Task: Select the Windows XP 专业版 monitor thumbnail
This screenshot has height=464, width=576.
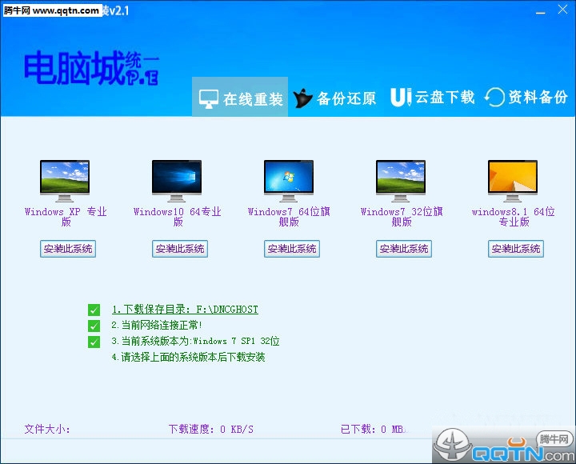Action: [65, 181]
